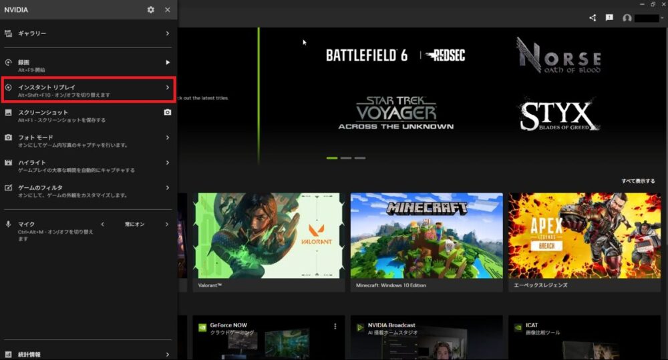Start recording with the 録画 play icon

168,63
